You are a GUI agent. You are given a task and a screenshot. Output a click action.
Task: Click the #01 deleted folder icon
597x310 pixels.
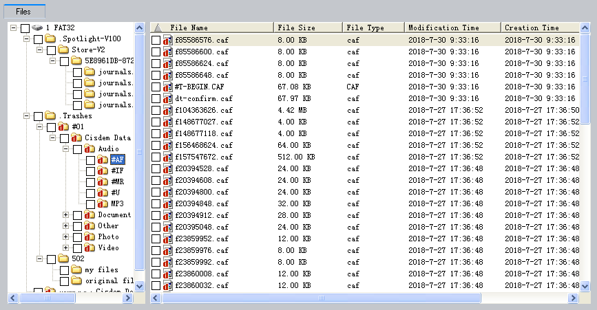pyautogui.click(x=63, y=126)
